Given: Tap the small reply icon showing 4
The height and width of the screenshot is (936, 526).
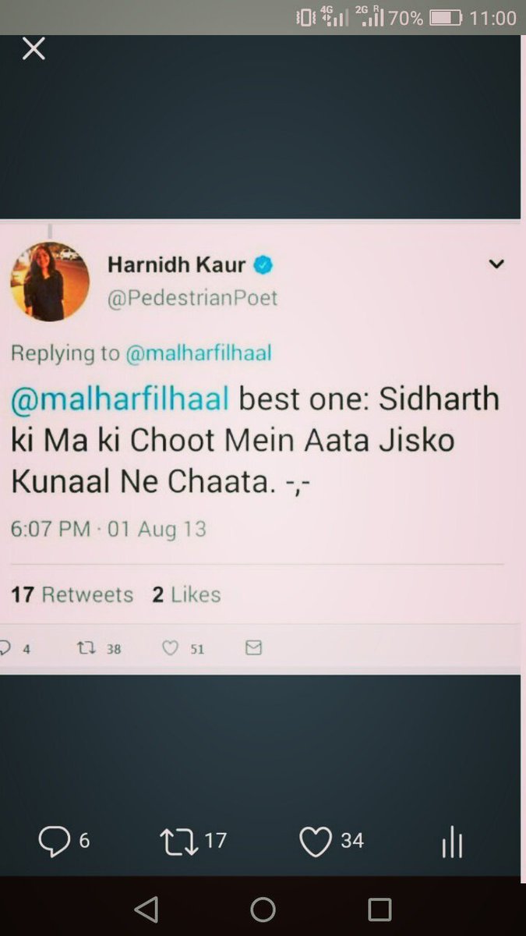Looking at the screenshot, I should (15, 648).
